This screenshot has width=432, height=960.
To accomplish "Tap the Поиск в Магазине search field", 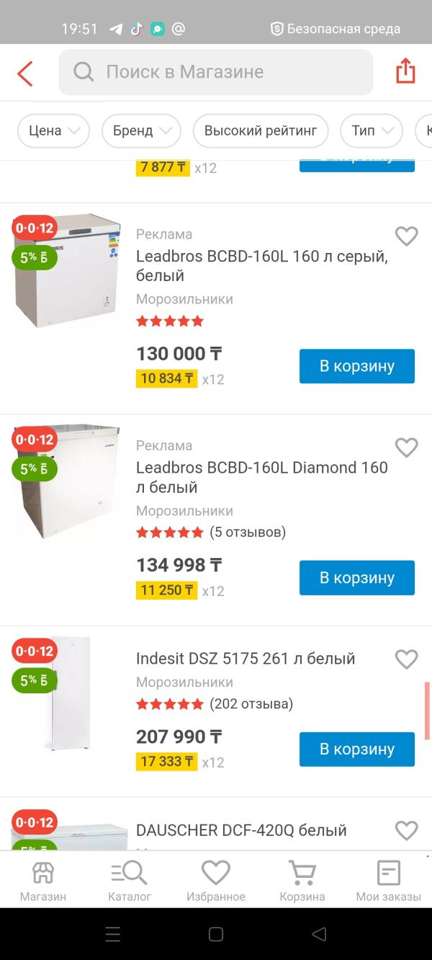I will [216, 72].
